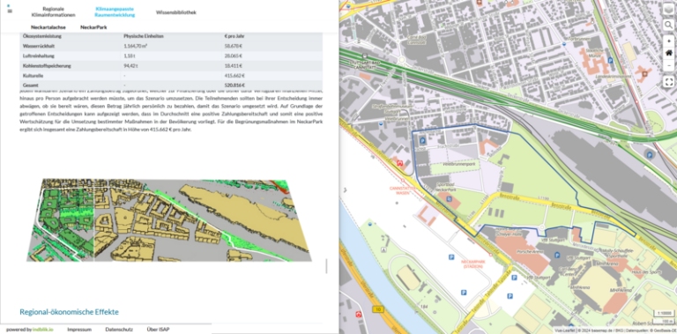Click the parking icon near Veielbrunnenpark
The width and height of the screenshot is (677, 334).
coord(422,140)
